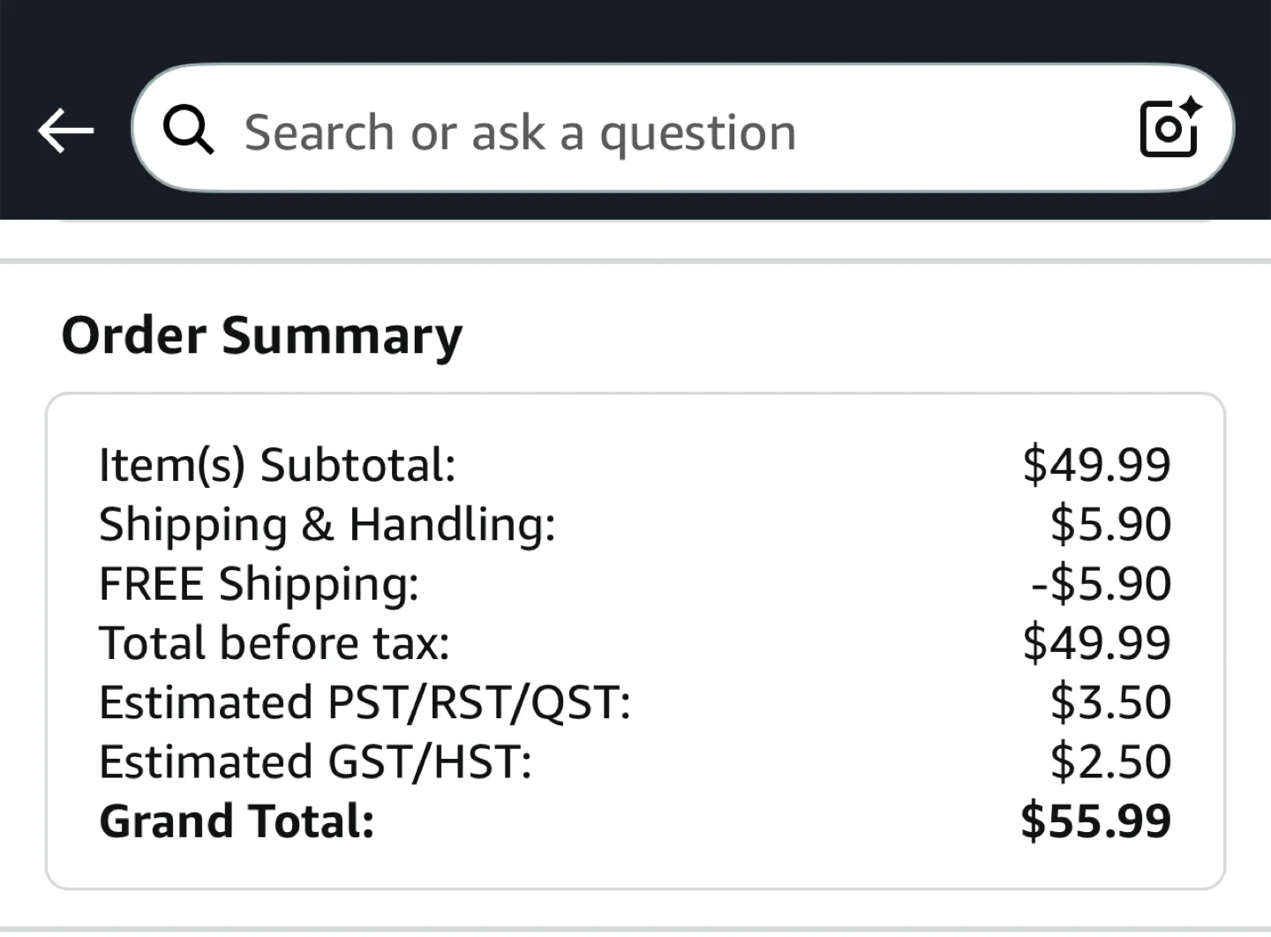The height and width of the screenshot is (937, 1271).
Task: Tap the -$5.90 free shipping discount
Action: [1101, 583]
